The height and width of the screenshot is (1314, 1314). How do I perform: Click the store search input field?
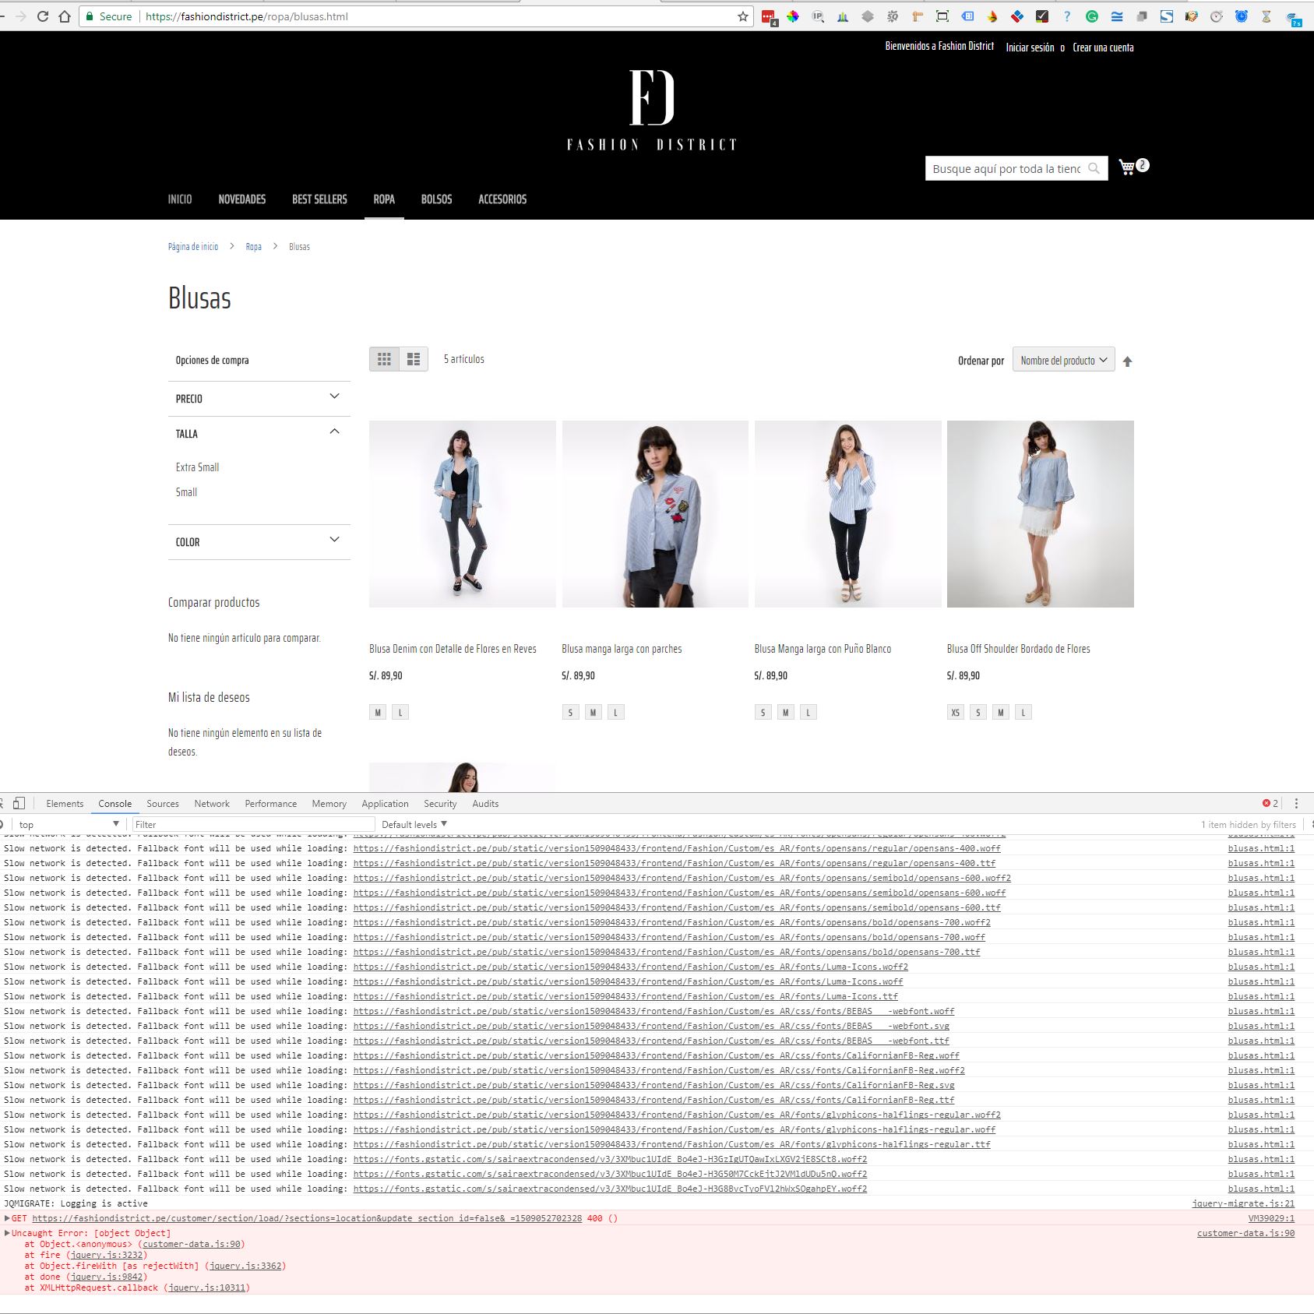(1006, 169)
